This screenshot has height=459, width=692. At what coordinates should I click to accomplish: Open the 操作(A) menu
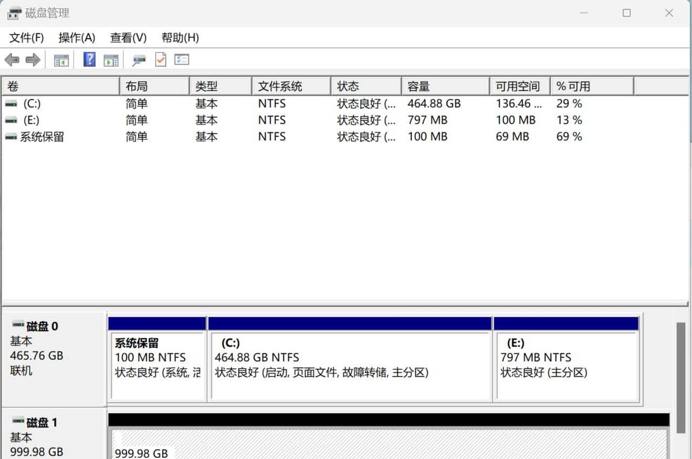76,38
